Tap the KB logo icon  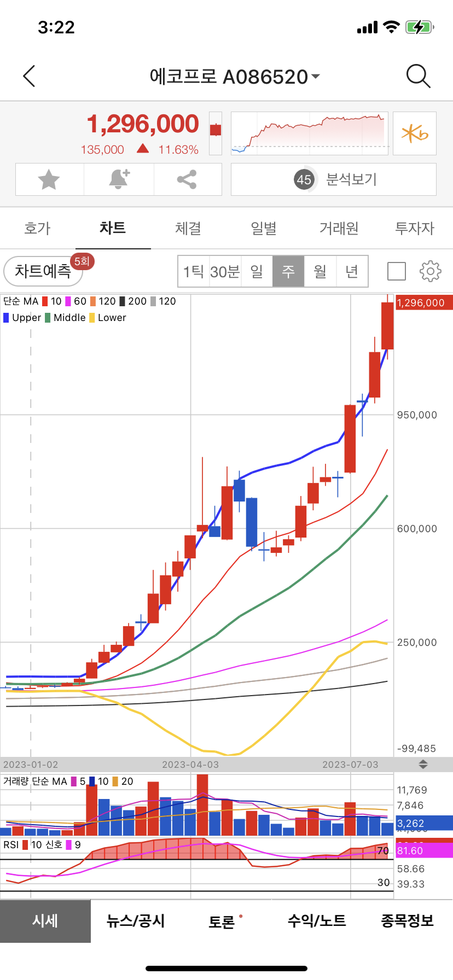[x=415, y=133]
